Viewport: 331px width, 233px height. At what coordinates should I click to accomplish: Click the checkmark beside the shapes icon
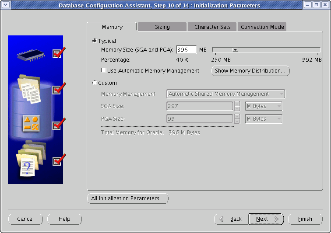pyautogui.click(x=59, y=124)
